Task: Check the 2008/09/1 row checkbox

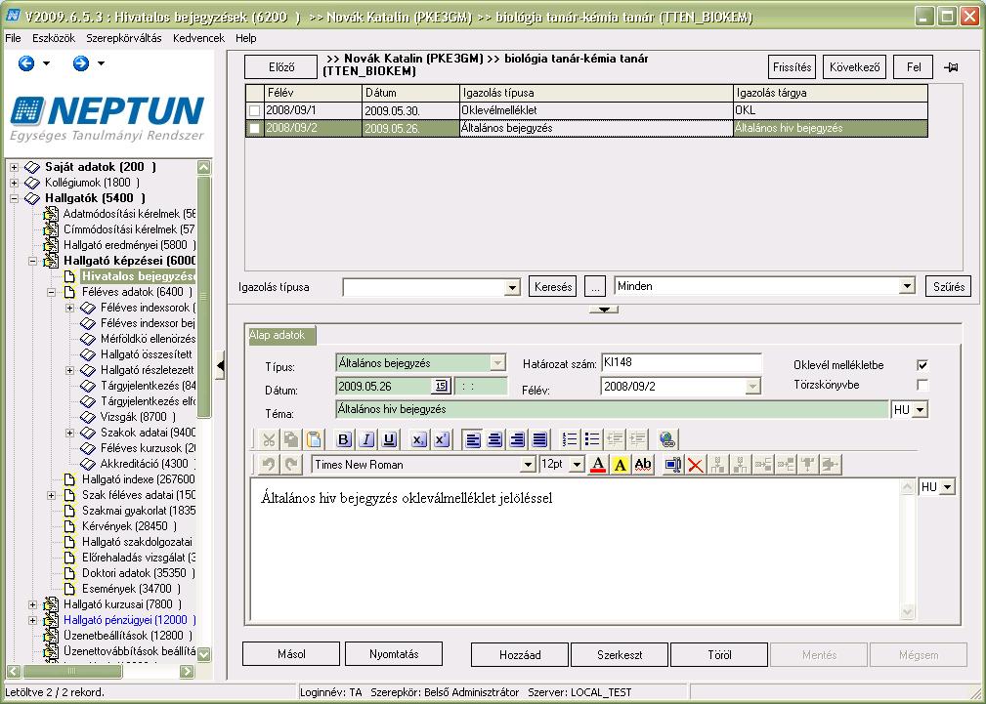Action: pos(254,110)
